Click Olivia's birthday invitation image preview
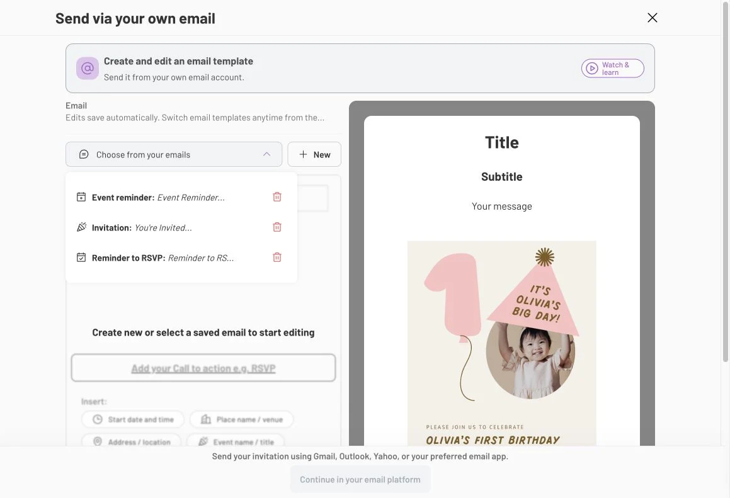Viewport: 730px width, 498px height. point(502,344)
